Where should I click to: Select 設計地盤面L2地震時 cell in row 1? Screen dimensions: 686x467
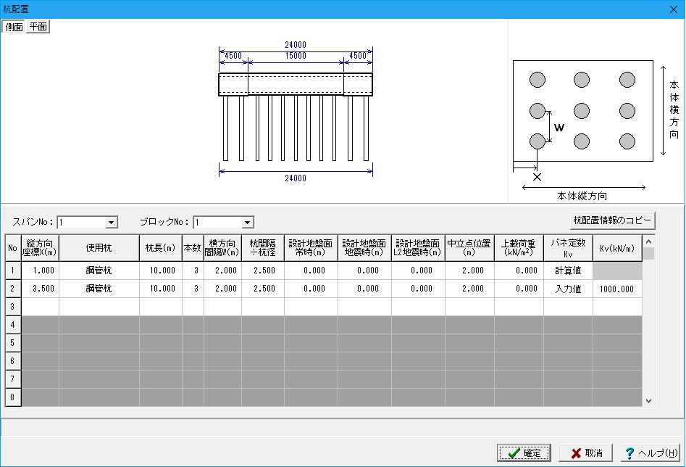tap(418, 270)
